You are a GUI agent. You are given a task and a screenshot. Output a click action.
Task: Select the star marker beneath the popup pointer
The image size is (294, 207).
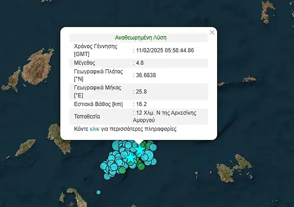tap(139, 150)
